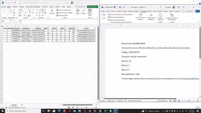Click the Comentarios button in Excel
Viewport: 201px width, 113px height.
coord(80,7)
